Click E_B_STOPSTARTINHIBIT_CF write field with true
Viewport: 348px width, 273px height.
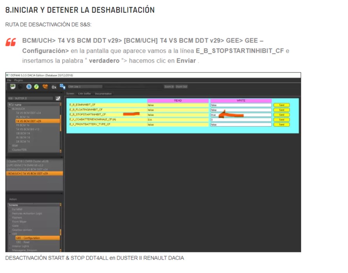pyautogui.click(x=241, y=115)
